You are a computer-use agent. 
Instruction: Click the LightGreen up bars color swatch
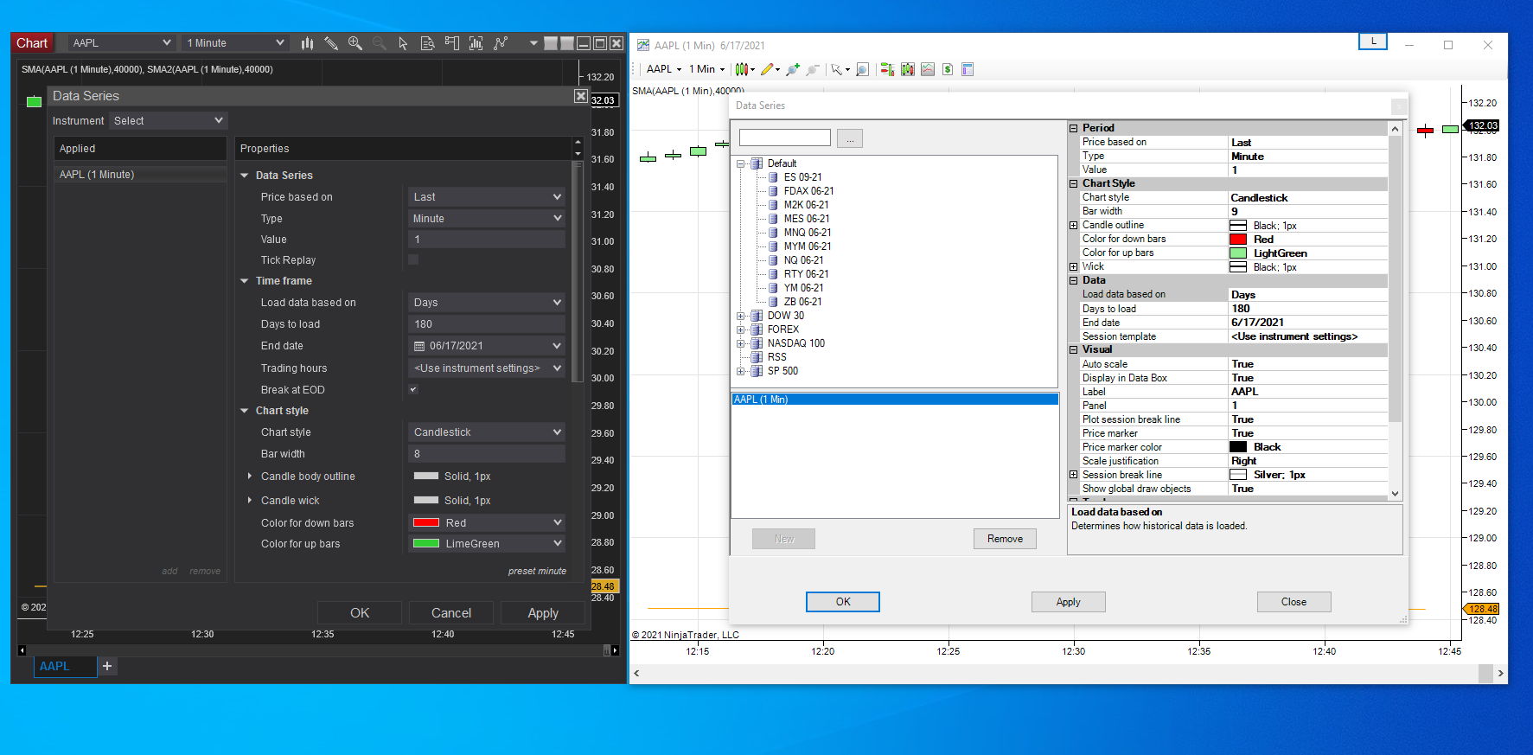[x=1238, y=253]
